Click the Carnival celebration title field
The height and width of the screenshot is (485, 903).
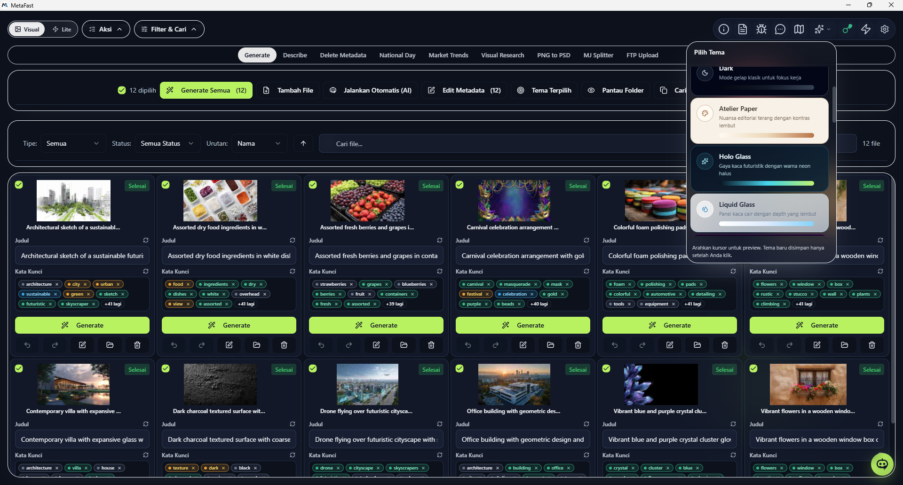[x=523, y=256]
